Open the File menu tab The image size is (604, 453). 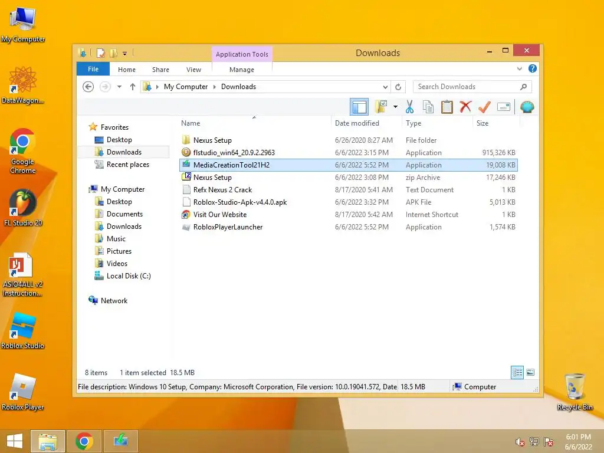[93, 70]
